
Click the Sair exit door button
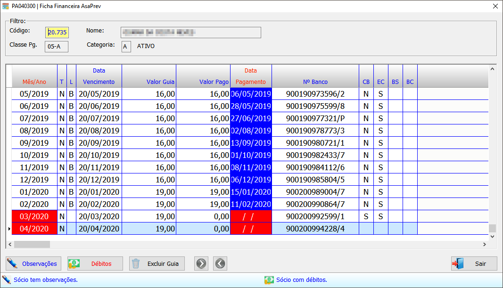click(x=474, y=263)
